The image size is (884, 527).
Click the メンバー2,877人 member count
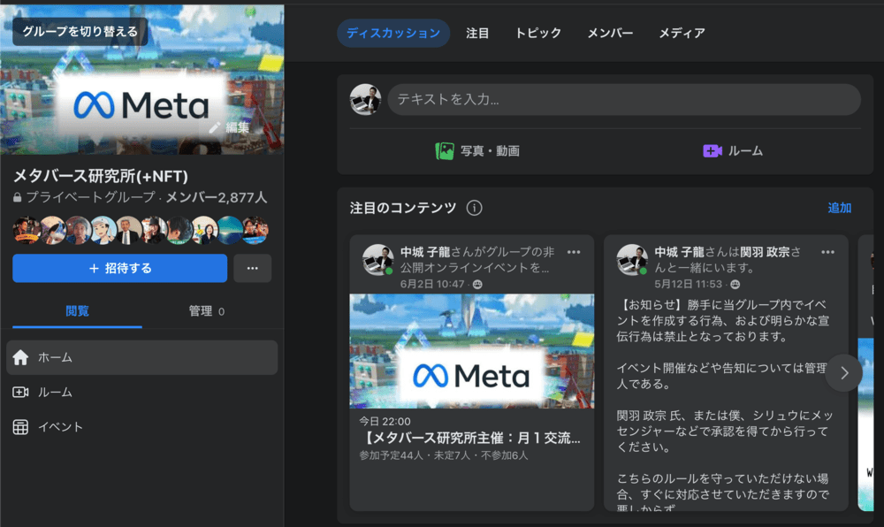[x=217, y=197]
